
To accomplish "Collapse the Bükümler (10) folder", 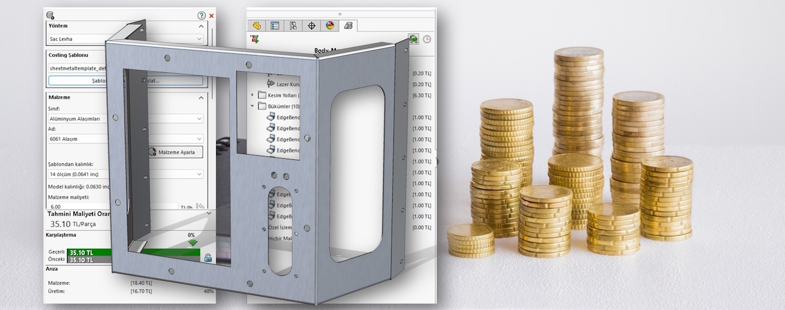I will click(x=253, y=106).
